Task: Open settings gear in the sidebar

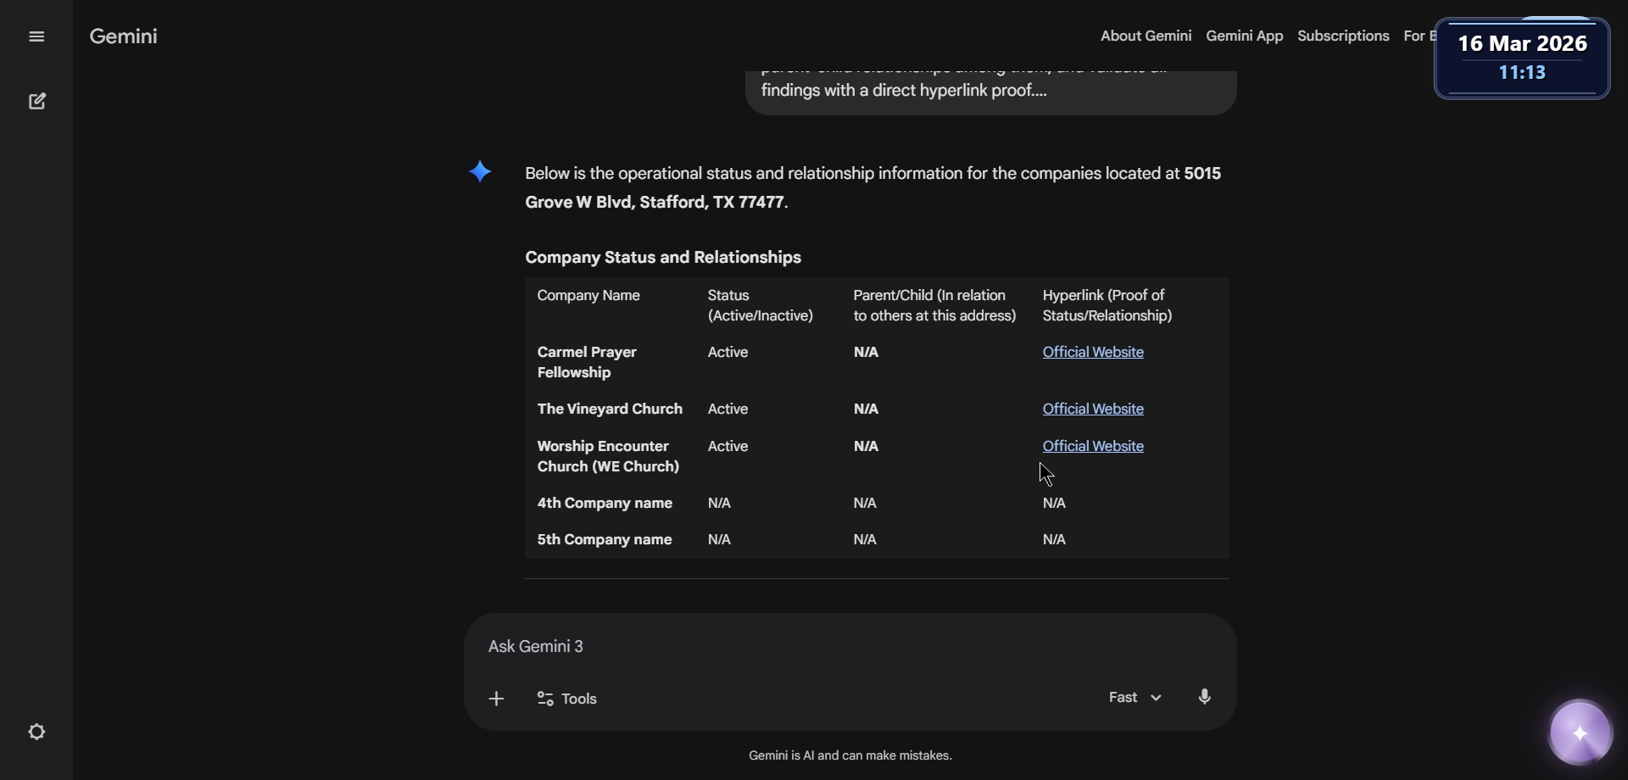Action: pyautogui.click(x=37, y=732)
